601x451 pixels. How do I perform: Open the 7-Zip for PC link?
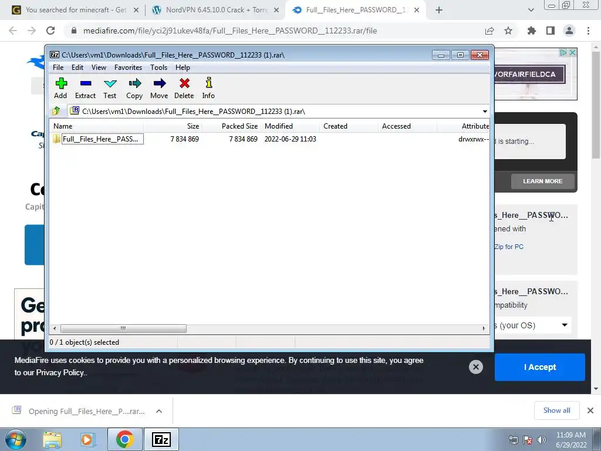coord(509,247)
